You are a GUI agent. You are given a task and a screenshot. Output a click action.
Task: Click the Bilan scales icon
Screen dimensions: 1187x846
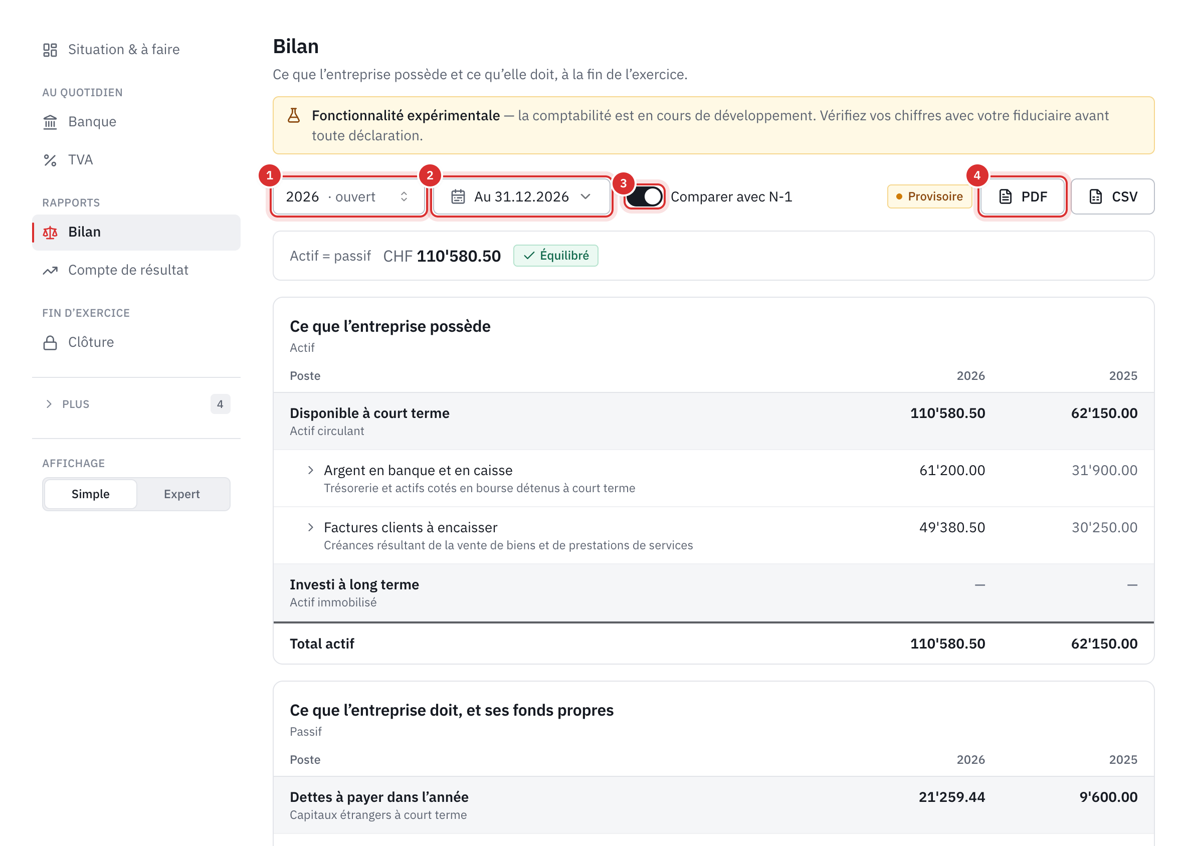tap(50, 233)
